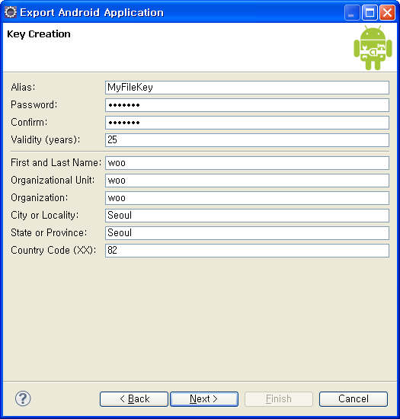Click the "First and Last Name:" label
Image resolution: width=400 pixels, height=419 pixels.
click(x=56, y=162)
